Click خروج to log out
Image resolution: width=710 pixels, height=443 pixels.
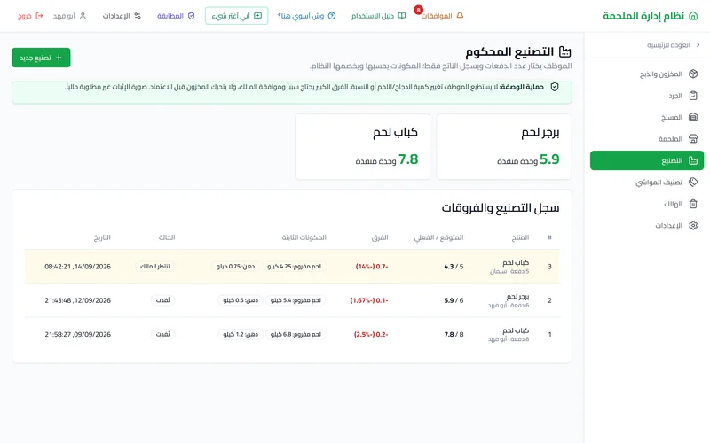click(x=25, y=16)
